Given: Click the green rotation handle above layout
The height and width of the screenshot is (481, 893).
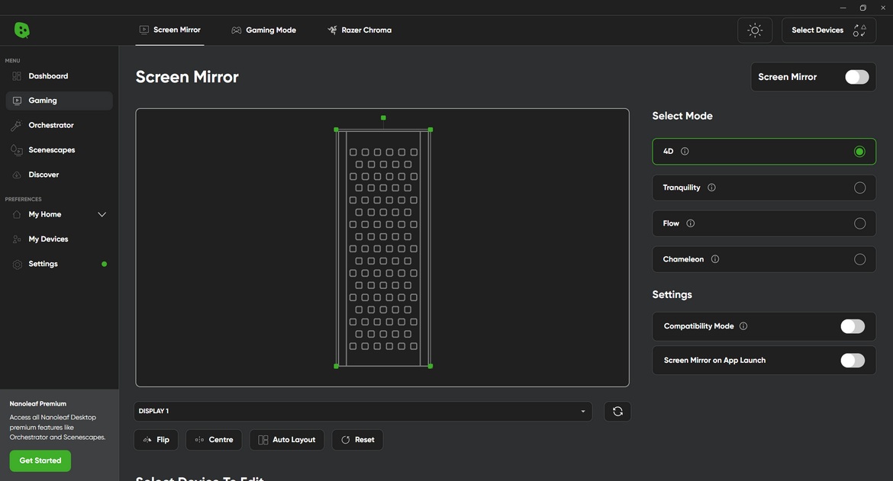Looking at the screenshot, I should click(x=383, y=117).
